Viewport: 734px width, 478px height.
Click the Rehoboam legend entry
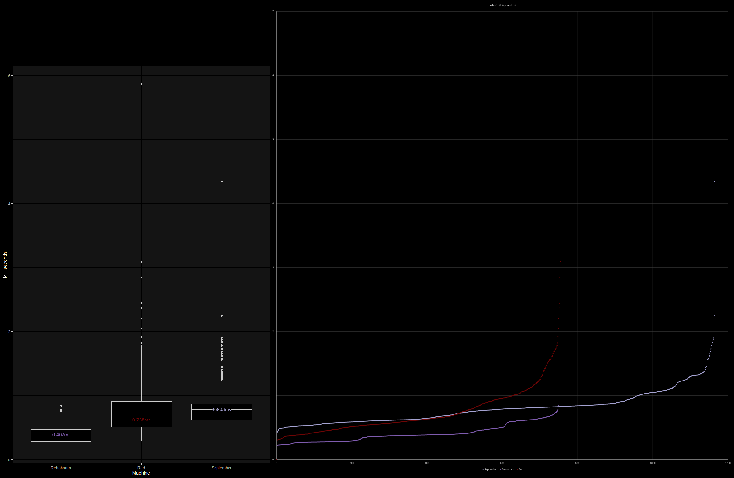pos(507,469)
